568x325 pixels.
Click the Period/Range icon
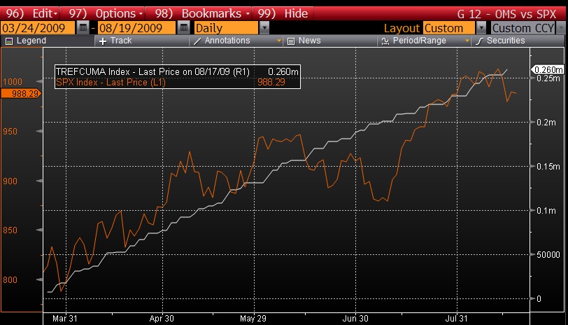[385, 41]
